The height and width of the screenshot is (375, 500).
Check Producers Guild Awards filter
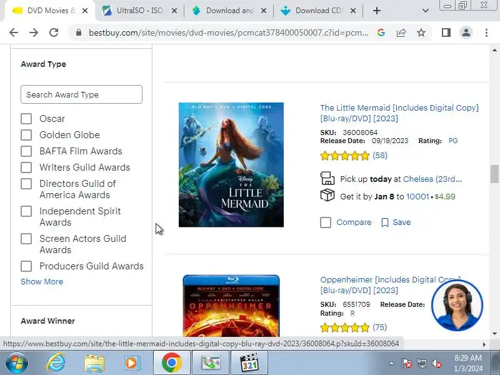pyautogui.click(x=26, y=266)
